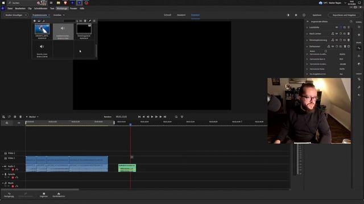This screenshot has height=204, width=364.
Task: Collapse the Sprache track header
Action: click(x=3, y=175)
